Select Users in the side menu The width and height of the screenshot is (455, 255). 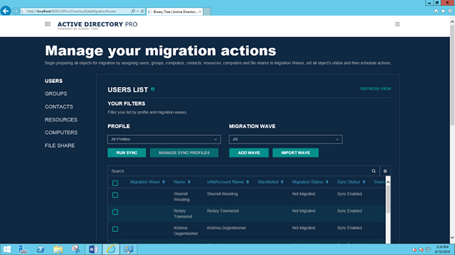(54, 81)
